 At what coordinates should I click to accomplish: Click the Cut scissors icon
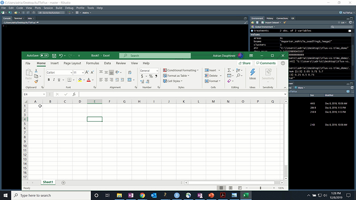(x=36, y=71)
